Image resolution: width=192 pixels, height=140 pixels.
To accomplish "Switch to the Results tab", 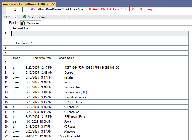I will pos(11,23).
